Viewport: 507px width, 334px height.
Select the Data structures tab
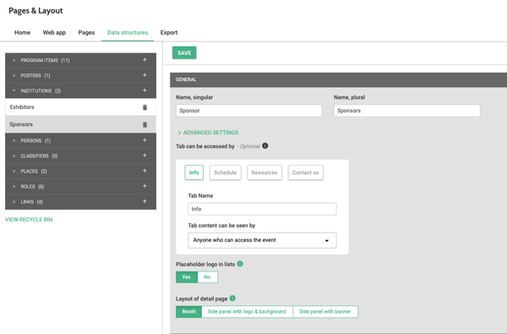tap(128, 32)
